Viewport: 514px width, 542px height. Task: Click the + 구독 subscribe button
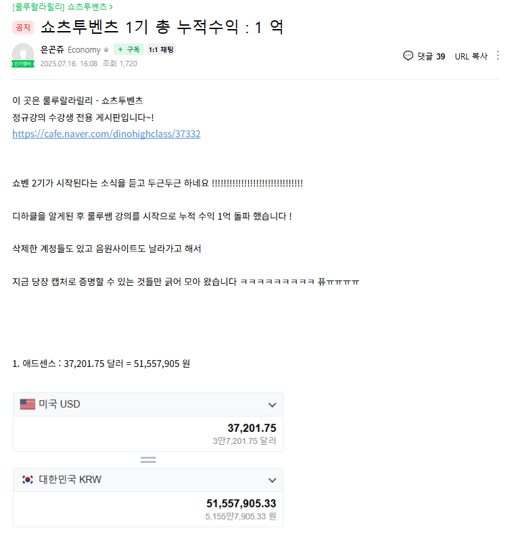(x=128, y=50)
